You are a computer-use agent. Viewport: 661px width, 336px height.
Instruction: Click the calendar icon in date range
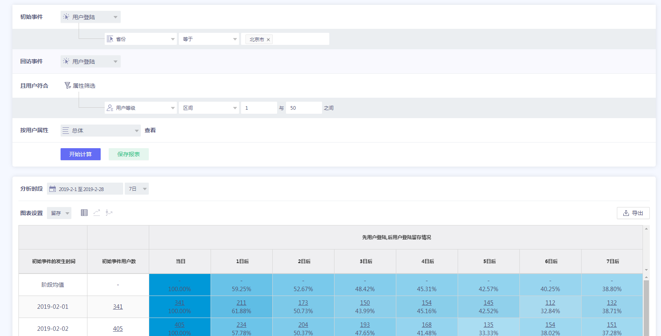[x=53, y=189]
